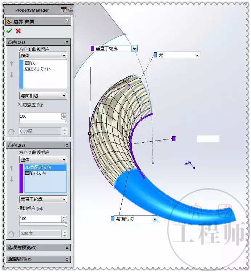Click the PropertyManager detach/split panel icon

point(64,10)
